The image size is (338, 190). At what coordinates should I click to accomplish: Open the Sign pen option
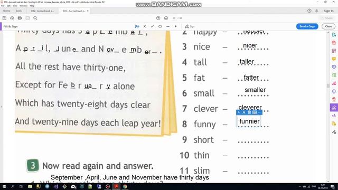click(x=190, y=26)
